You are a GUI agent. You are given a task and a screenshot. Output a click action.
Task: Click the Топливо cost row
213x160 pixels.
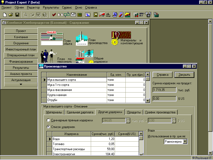(93, 144)
